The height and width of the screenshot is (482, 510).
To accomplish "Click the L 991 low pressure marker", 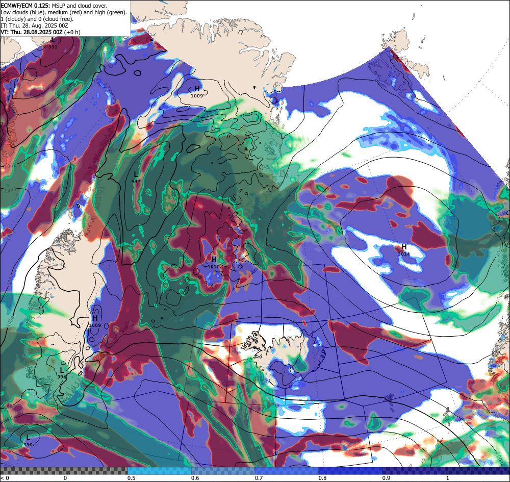I will pos(53,43).
